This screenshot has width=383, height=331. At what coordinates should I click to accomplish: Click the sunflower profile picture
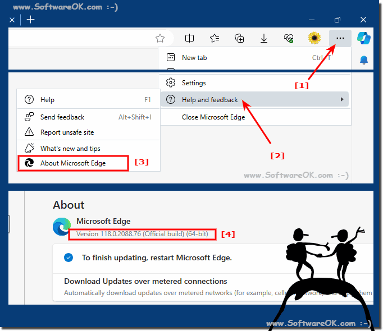(314, 38)
